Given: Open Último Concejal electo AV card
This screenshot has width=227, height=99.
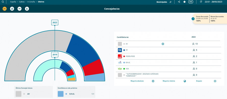Looking at the screenshot, I should click(x=34, y=92).
